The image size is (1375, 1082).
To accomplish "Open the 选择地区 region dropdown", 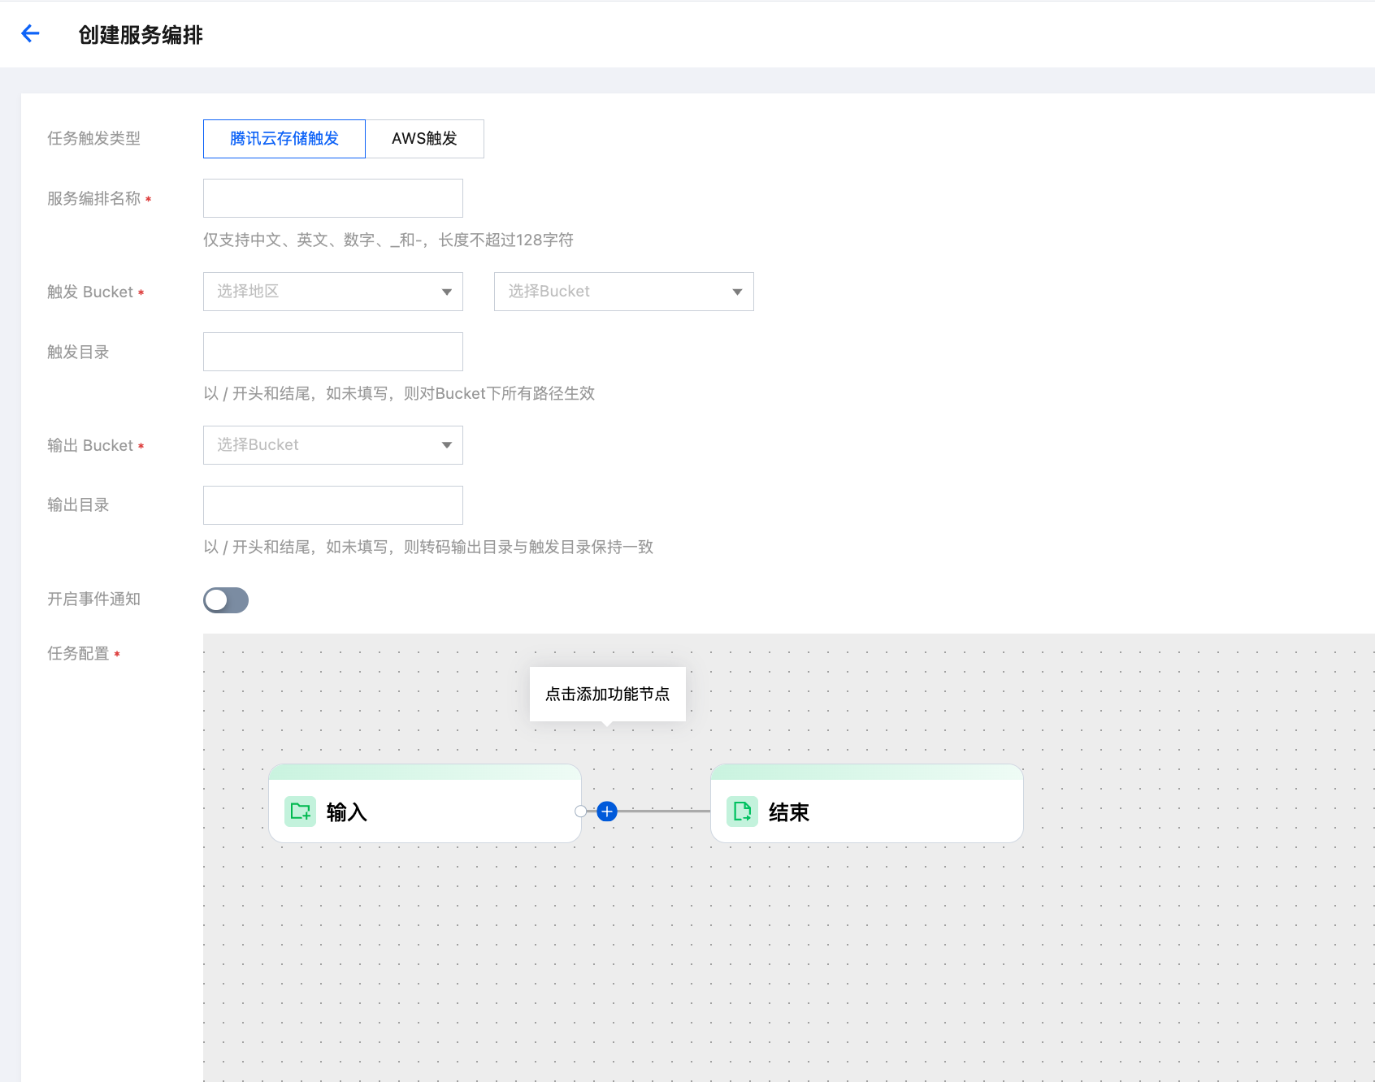I will 332,292.
